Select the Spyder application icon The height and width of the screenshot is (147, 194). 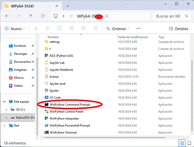tap(47, 91)
